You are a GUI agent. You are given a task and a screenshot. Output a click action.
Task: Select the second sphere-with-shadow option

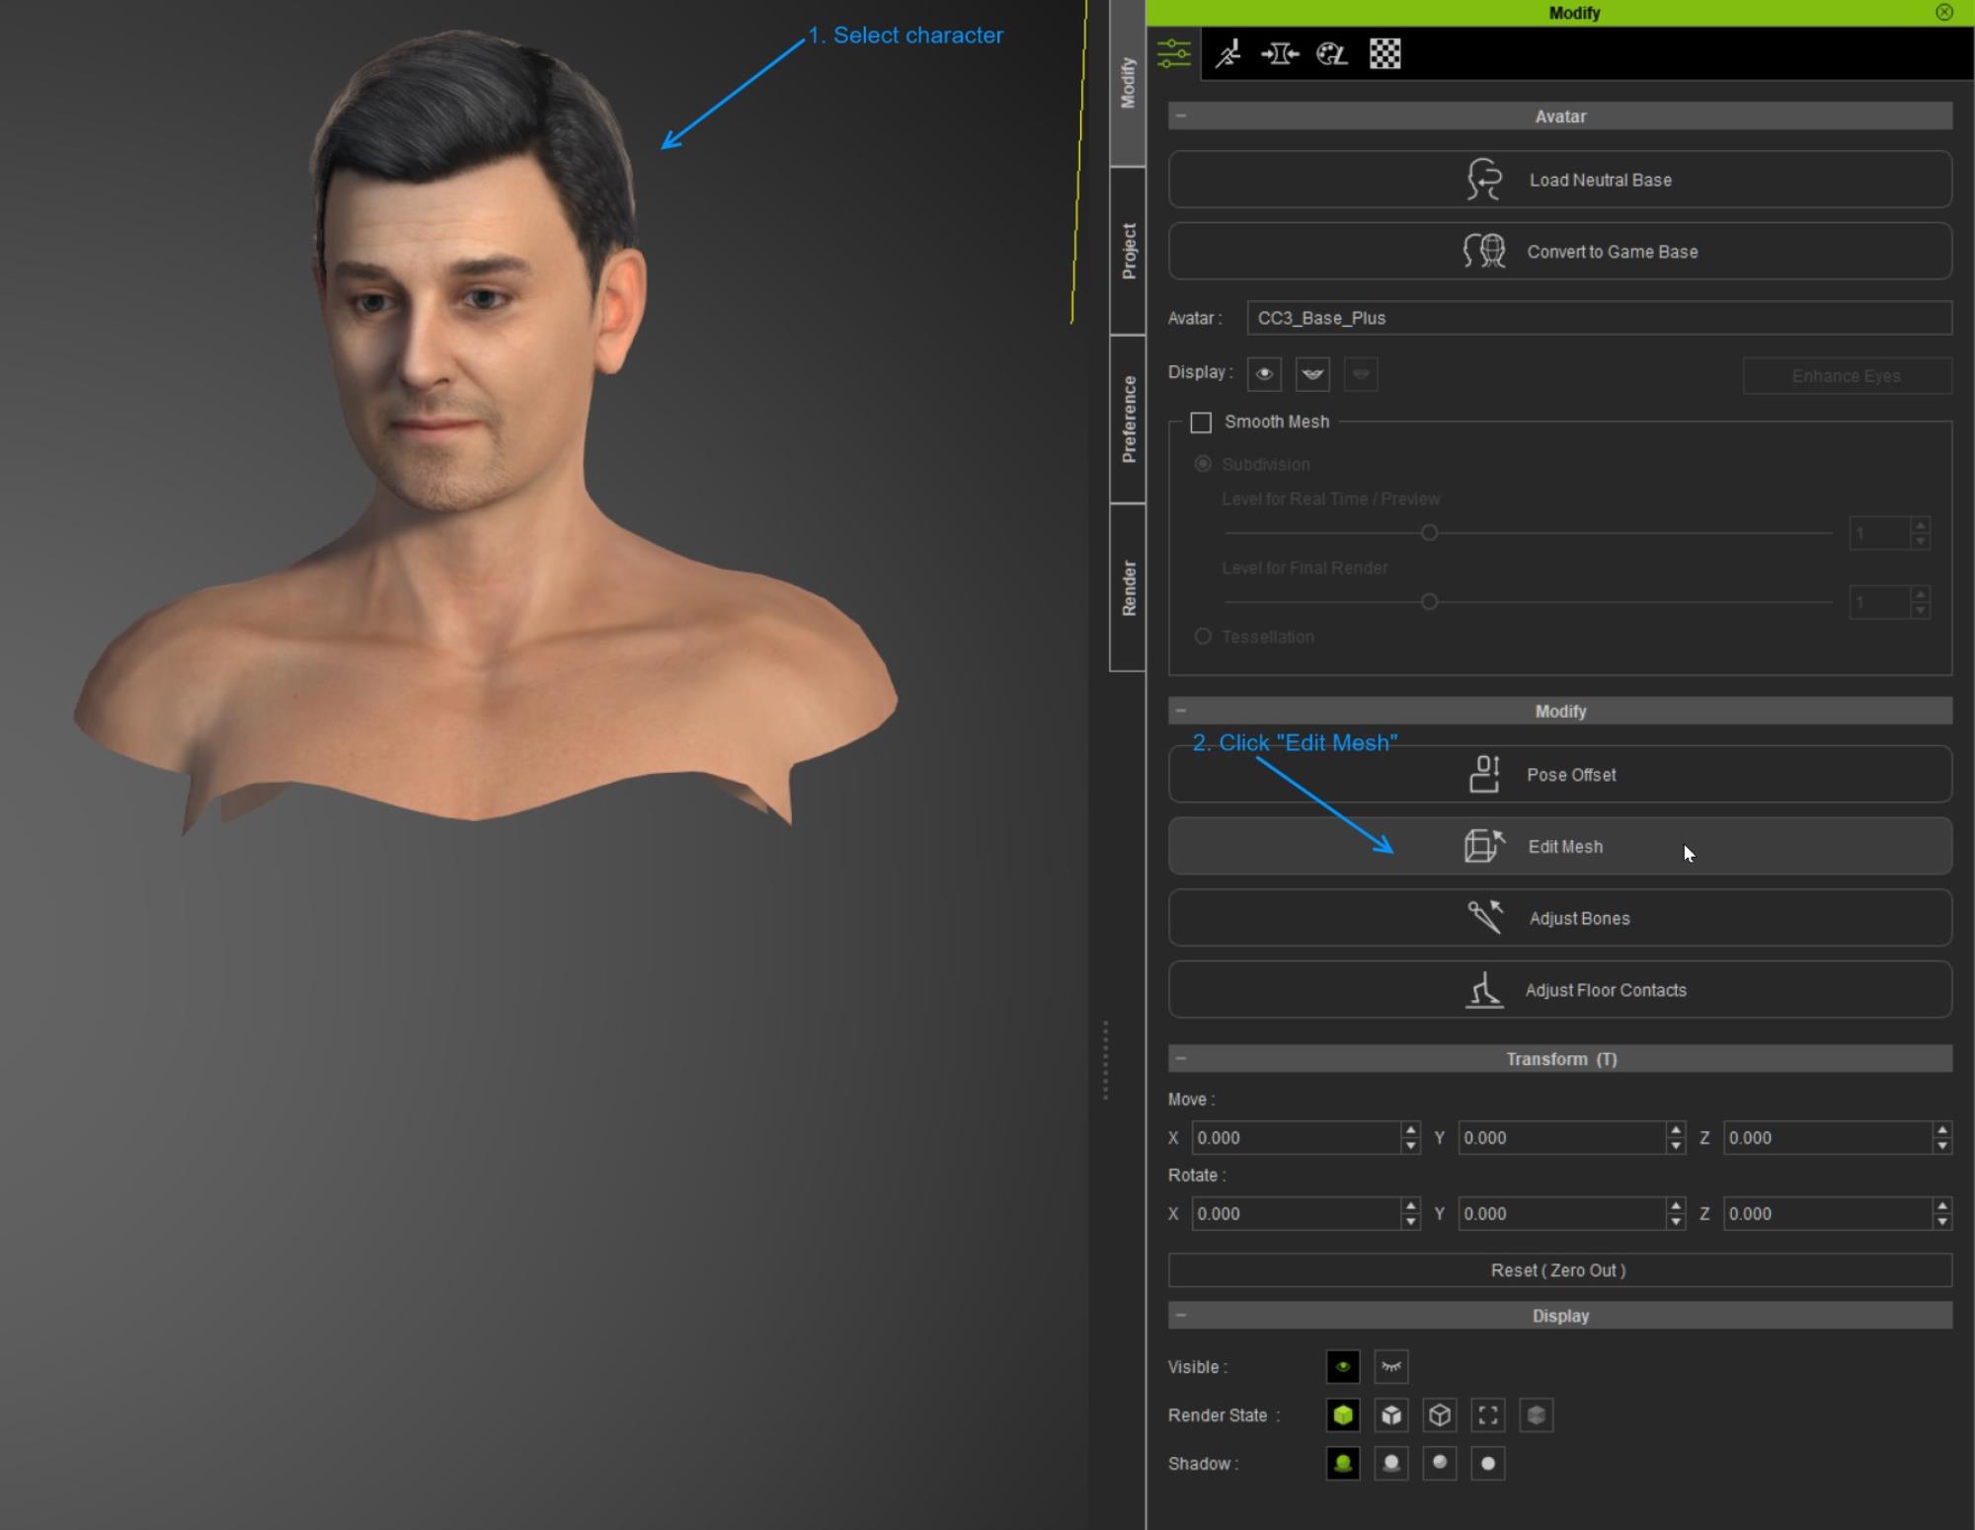coord(1391,1464)
